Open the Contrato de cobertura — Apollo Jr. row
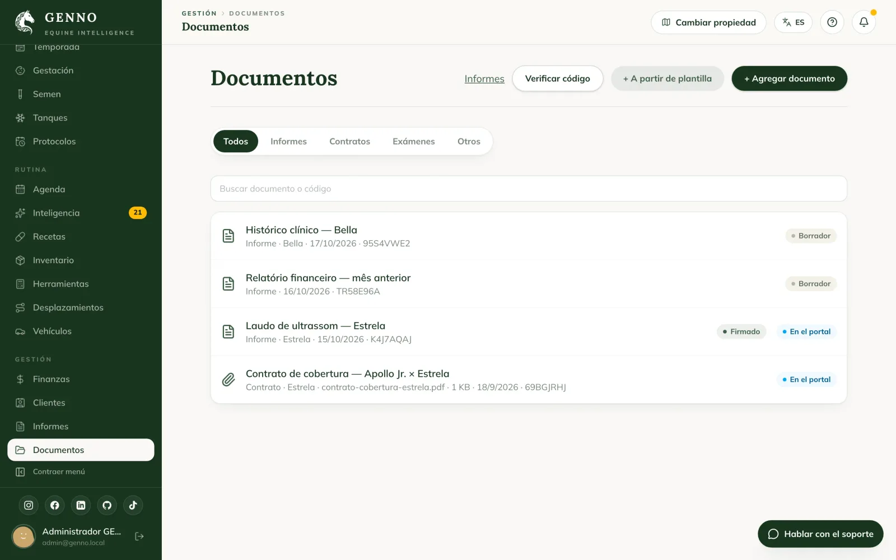 click(529, 380)
